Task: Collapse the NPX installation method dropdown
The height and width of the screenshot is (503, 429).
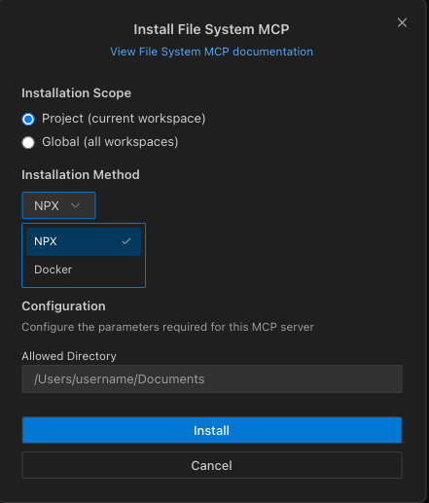Action: tap(58, 205)
